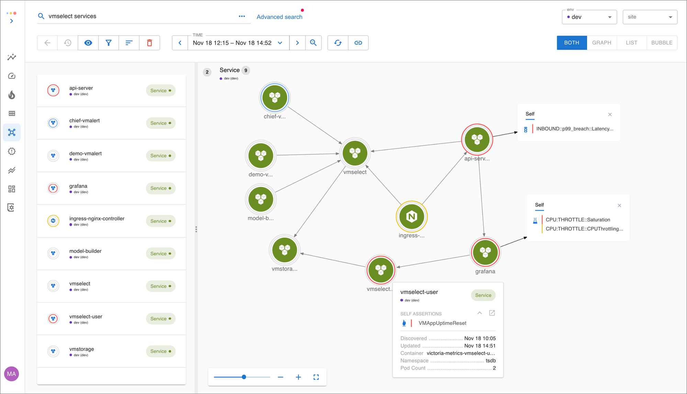
Task: Click the graph zoom slider handle
Action: 244,377
